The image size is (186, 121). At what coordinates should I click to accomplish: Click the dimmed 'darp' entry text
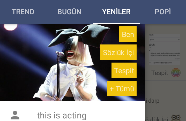click(154, 101)
